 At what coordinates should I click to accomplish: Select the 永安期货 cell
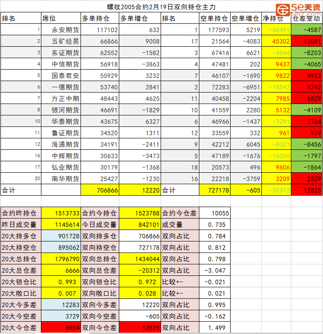[x=65, y=30]
